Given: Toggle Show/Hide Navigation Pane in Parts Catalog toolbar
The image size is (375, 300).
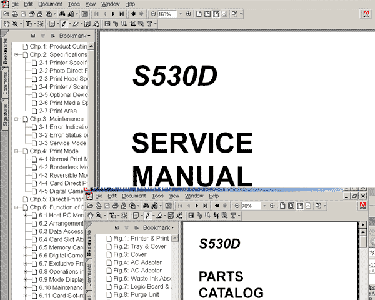Looking at the screenshot, I should (168, 206).
